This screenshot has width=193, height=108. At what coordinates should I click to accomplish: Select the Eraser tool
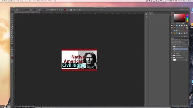pyautogui.click(x=12, y=35)
